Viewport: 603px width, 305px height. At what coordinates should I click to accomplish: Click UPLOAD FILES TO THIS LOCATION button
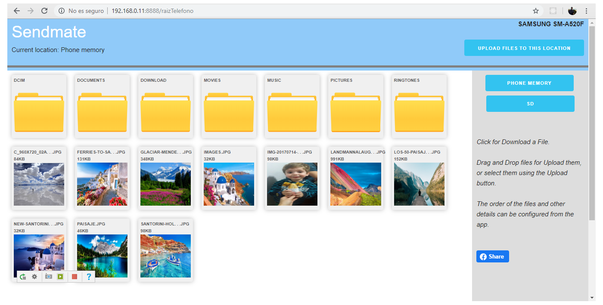[x=524, y=48]
